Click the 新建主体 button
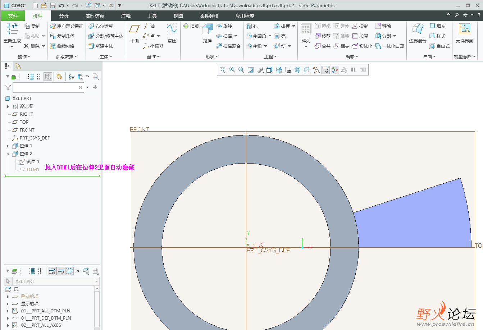Screen dimensions: 483x330 tap(101, 46)
